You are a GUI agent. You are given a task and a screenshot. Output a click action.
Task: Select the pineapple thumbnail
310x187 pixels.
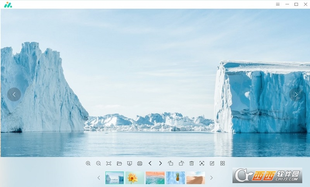point(176,178)
